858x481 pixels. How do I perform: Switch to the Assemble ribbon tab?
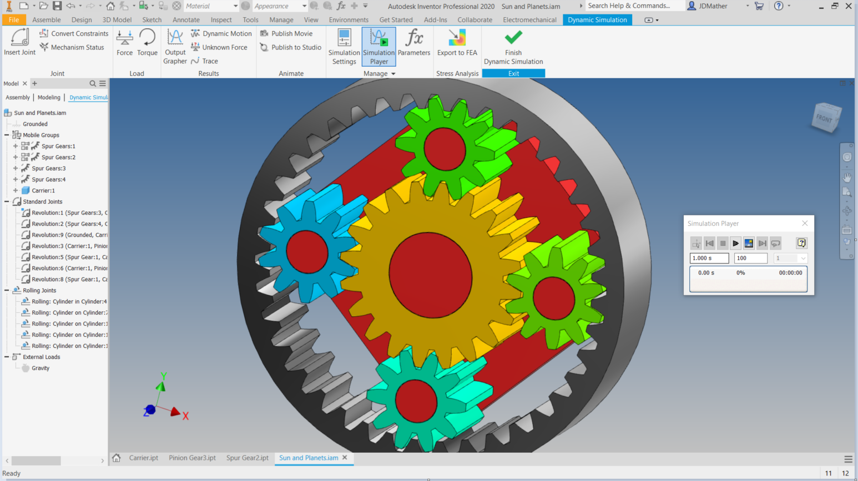pos(47,20)
